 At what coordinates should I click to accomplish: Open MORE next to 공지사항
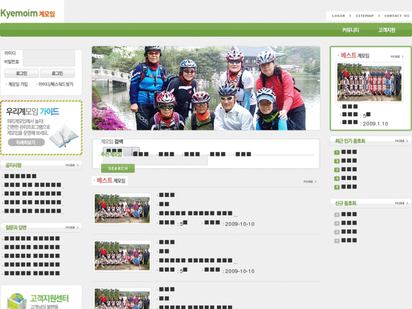tap(72, 165)
